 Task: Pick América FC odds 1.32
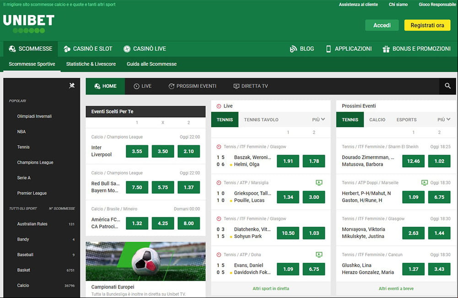(137, 223)
